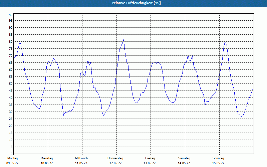
Task: Click the y-axis value 0
Action: (12, 154)
